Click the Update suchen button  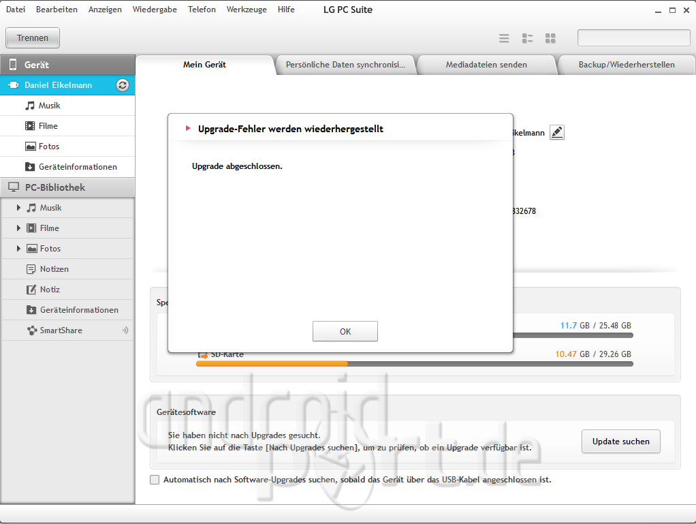pos(620,442)
